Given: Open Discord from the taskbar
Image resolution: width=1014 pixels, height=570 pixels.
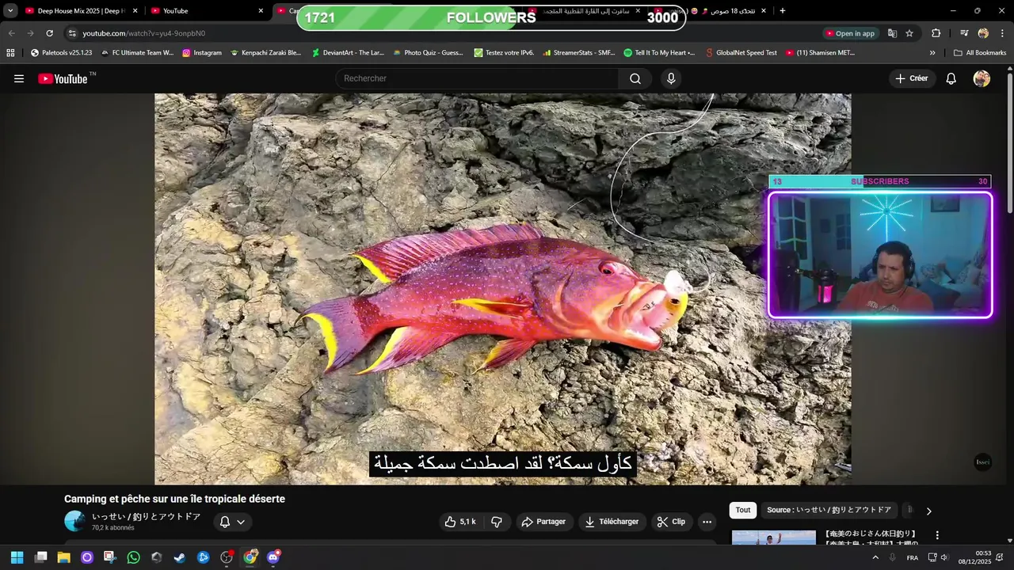Looking at the screenshot, I should 273,557.
